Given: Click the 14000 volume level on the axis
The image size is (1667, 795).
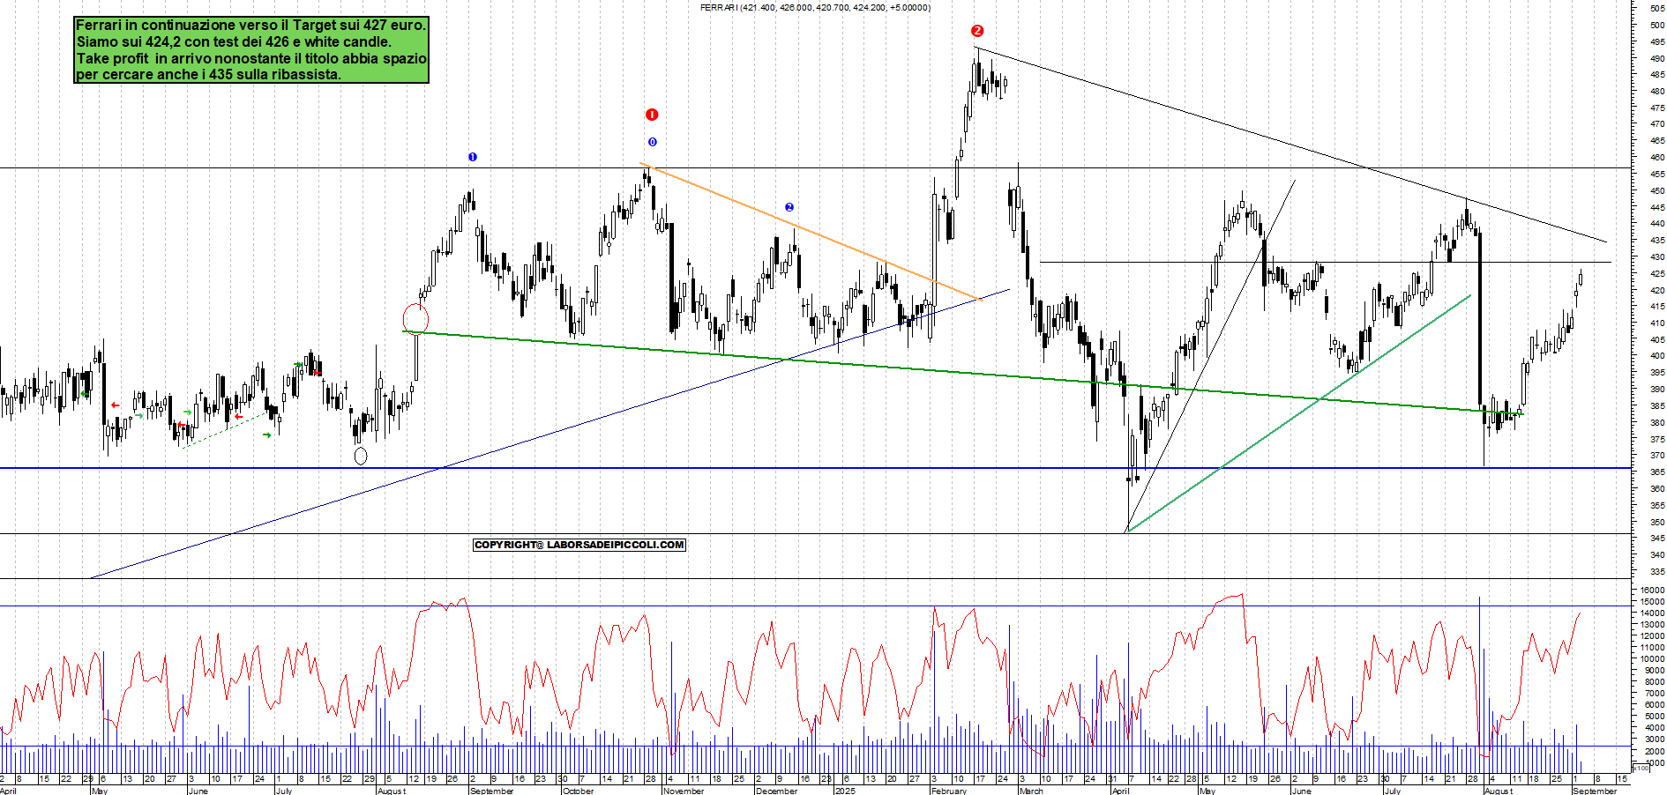Looking at the screenshot, I should click(1652, 613).
